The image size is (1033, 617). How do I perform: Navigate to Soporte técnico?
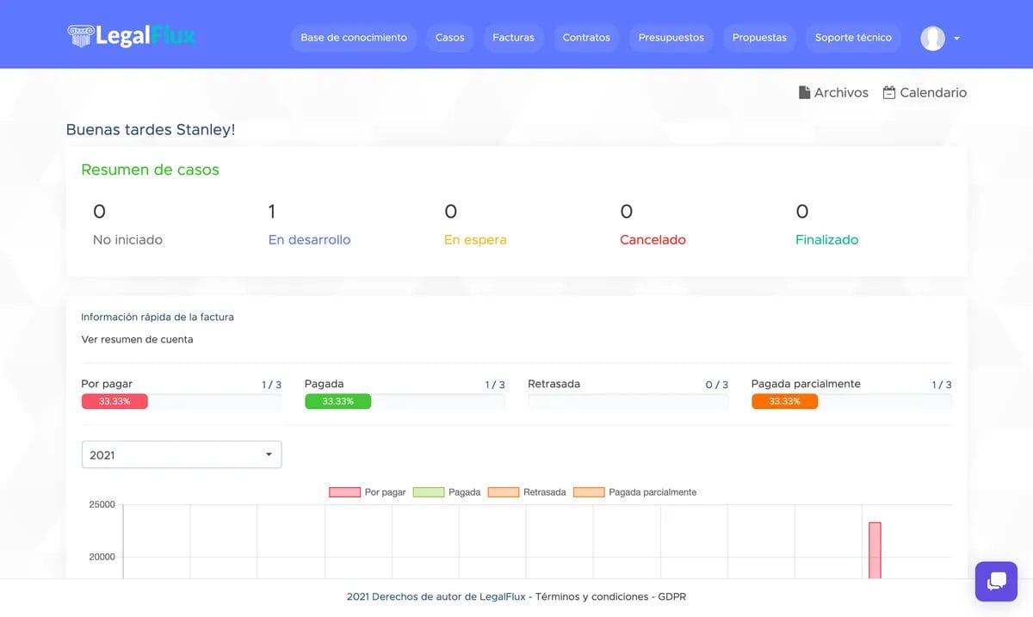pyautogui.click(x=853, y=38)
